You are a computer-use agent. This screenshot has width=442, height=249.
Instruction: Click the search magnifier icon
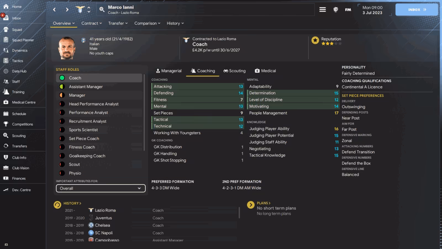pyautogui.click(x=102, y=9)
